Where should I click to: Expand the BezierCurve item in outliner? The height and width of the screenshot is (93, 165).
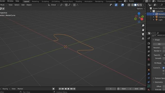point(154,14)
